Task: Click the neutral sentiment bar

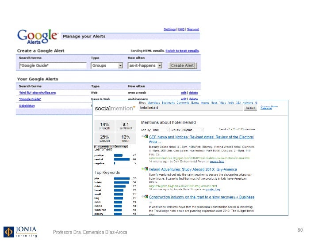Action: pos(122,159)
